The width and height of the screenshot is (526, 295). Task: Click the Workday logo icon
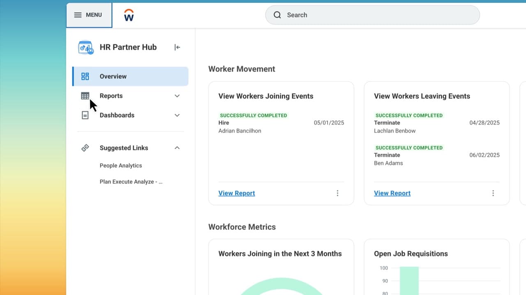click(129, 15)
